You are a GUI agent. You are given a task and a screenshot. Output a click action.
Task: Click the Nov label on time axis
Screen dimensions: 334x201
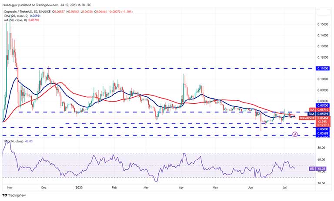coord(10,188)
